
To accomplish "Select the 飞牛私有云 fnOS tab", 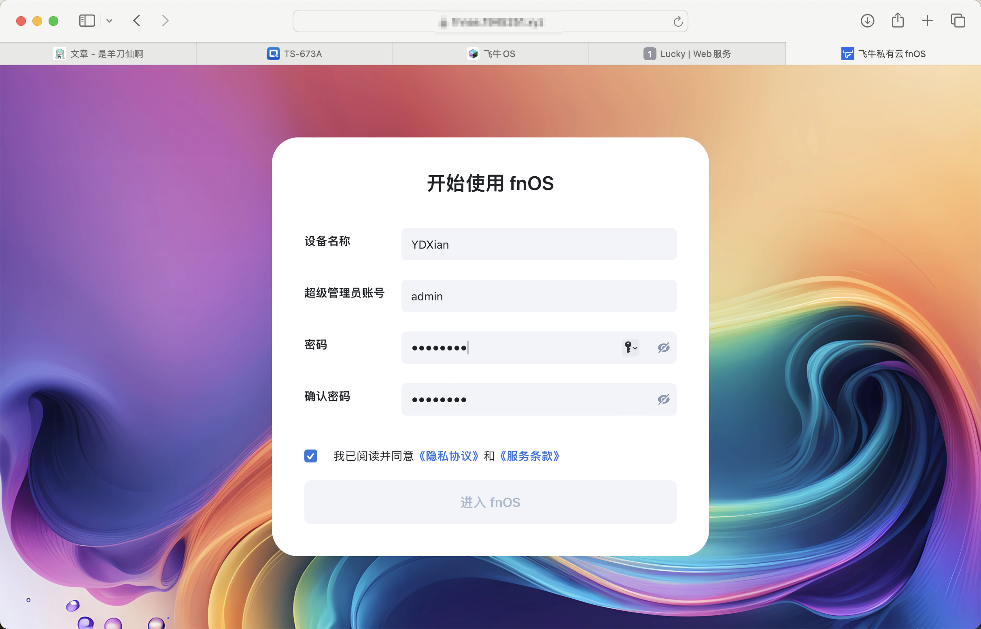I will pos(883,53).
